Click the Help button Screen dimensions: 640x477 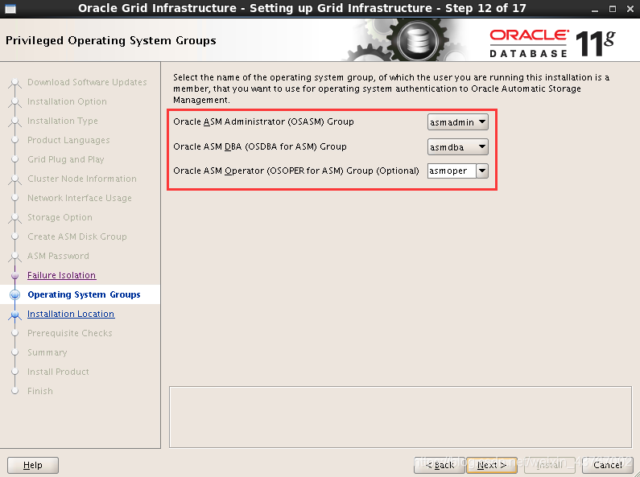coord(33,465)
